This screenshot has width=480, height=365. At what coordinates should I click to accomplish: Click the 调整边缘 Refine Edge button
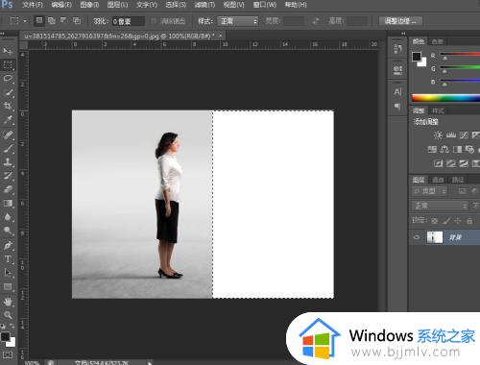coord(400,21)
